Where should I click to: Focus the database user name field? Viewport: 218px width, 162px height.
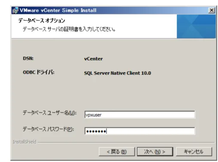click(139, 114)
